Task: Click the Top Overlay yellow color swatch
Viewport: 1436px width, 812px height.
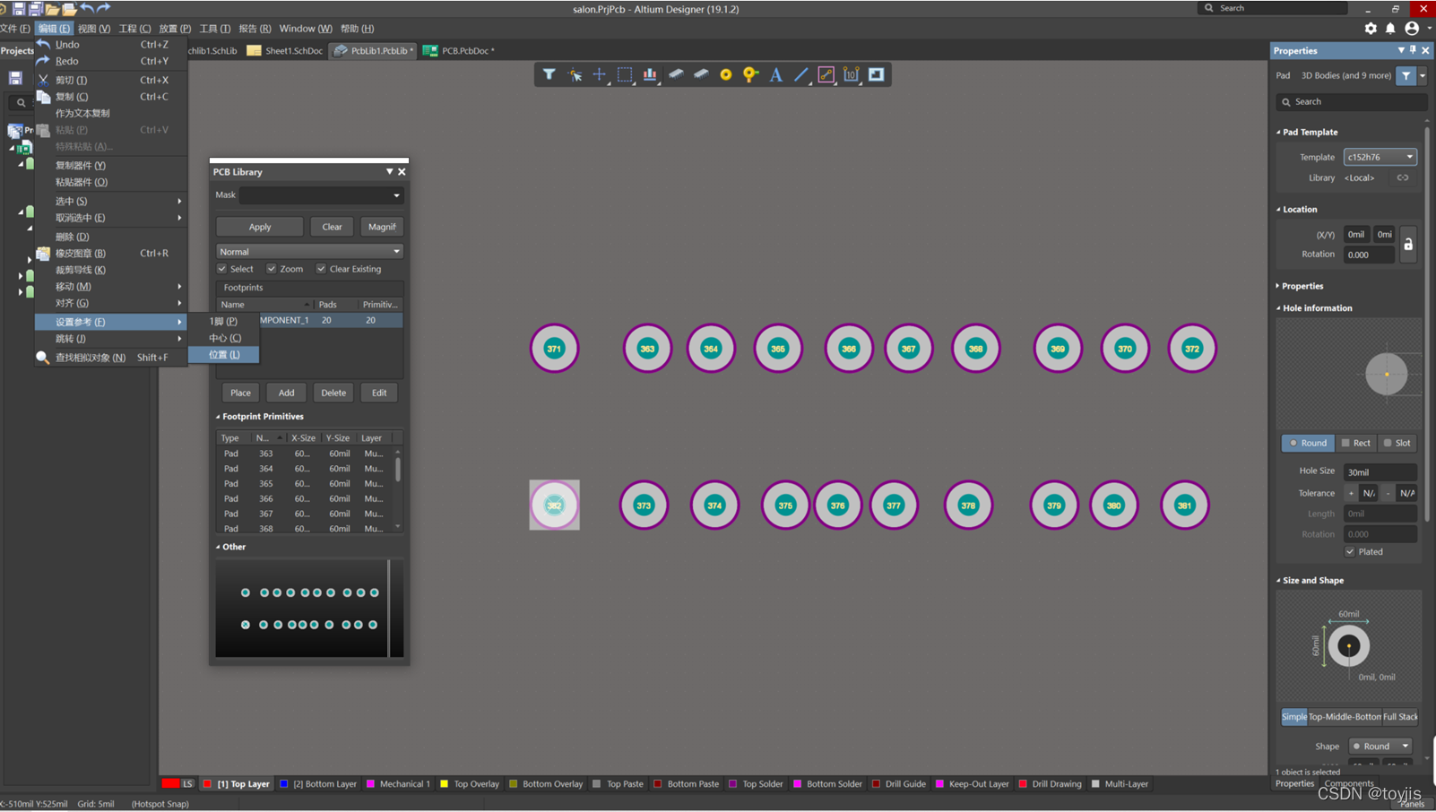Action: pyautogui.click(x=444, y=783)
